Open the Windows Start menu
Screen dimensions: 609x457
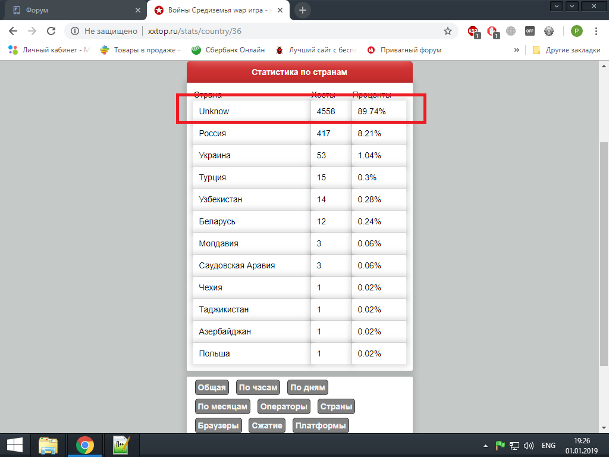14,445
